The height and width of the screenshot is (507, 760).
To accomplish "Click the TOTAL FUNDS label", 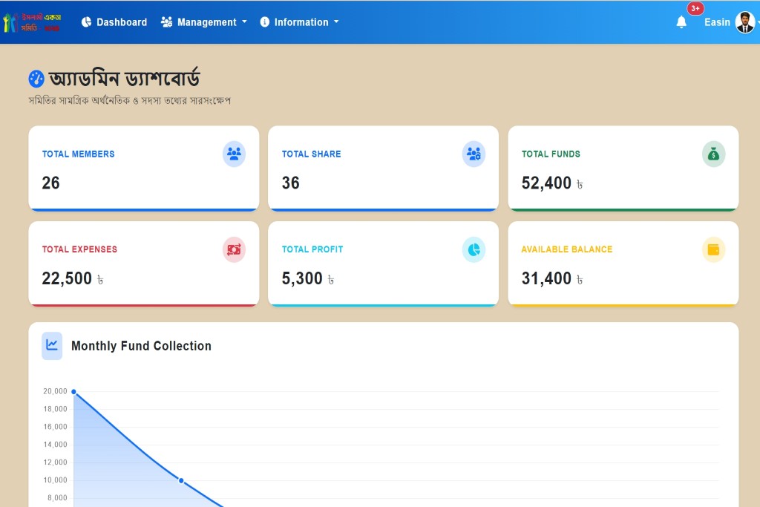I will [x=551, y=154].
